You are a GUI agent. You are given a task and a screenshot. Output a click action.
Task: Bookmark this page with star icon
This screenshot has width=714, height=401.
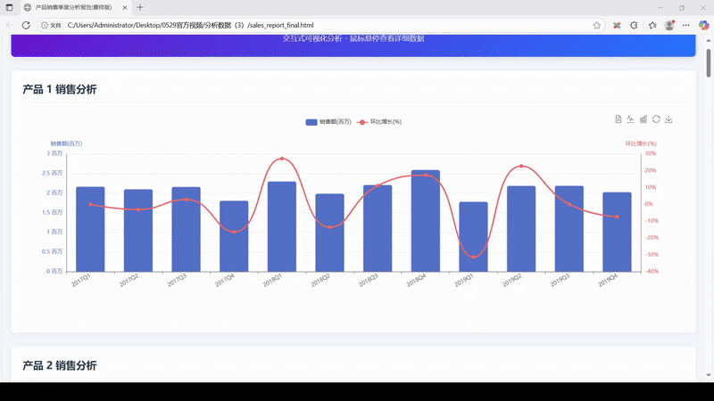(x=596, y=25)
